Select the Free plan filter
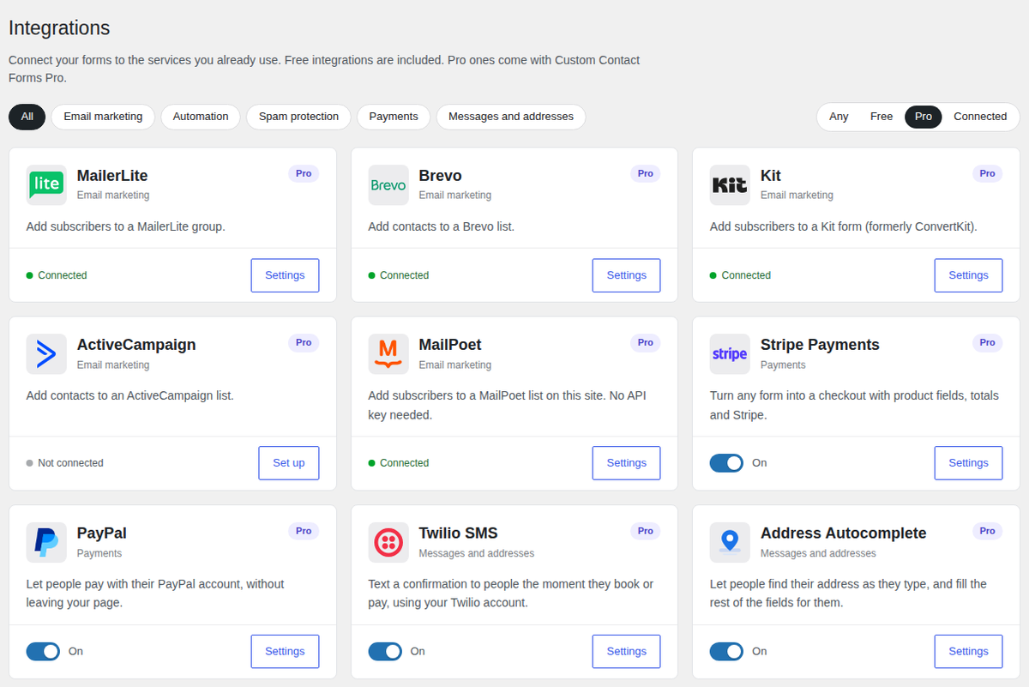 (x=882, y=117)
